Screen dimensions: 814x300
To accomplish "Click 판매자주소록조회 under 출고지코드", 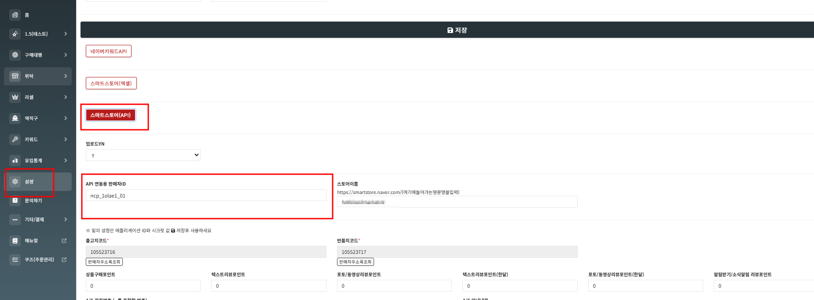I will point(104,262).
